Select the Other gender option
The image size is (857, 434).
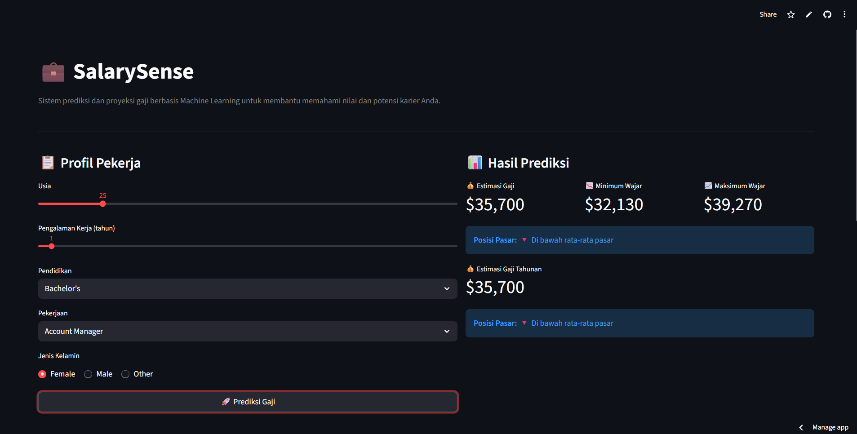point(125,374)
